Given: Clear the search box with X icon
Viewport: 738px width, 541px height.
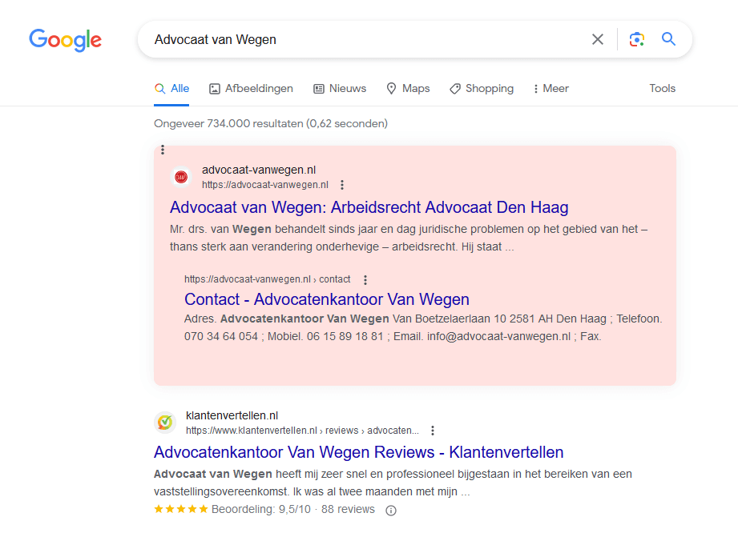Looking at the screenshot, I should pyautogui.click(x=598, y=39).
